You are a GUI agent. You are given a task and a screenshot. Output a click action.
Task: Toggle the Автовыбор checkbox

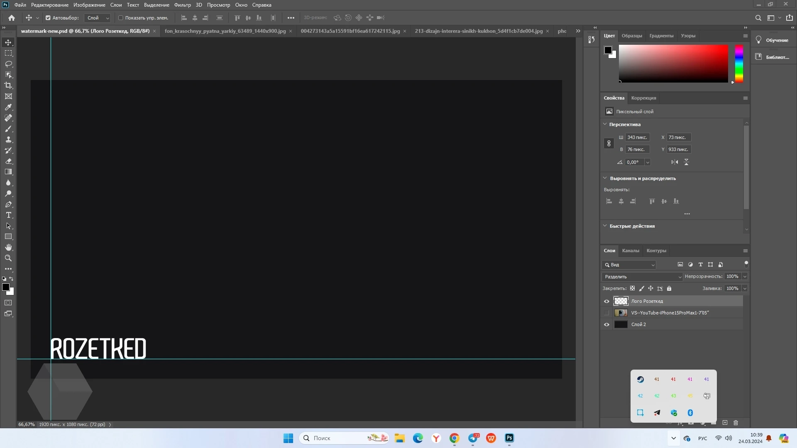(48, 18)
